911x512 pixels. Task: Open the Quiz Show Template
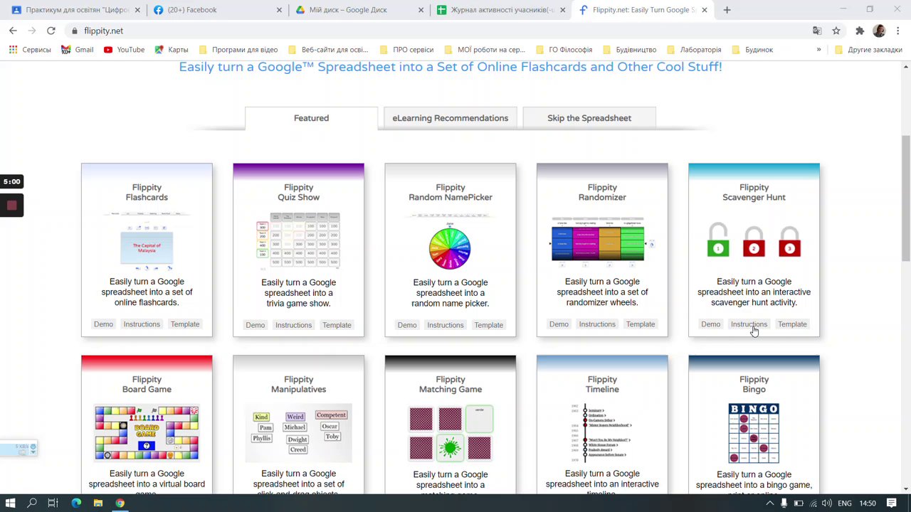click(x=337, y=325)
